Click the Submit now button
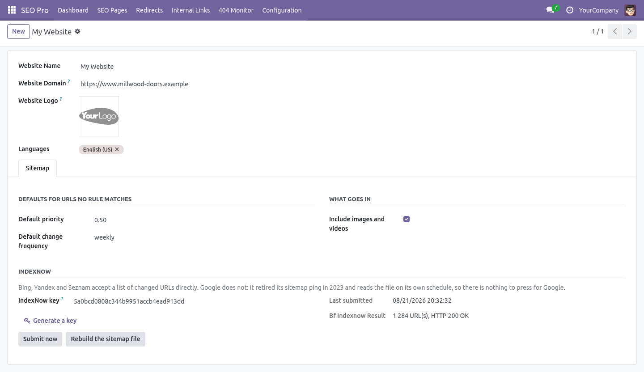Image resolution: width=644 pixels, height=372 pixels. pyautogui.click(x=40, y=339)
